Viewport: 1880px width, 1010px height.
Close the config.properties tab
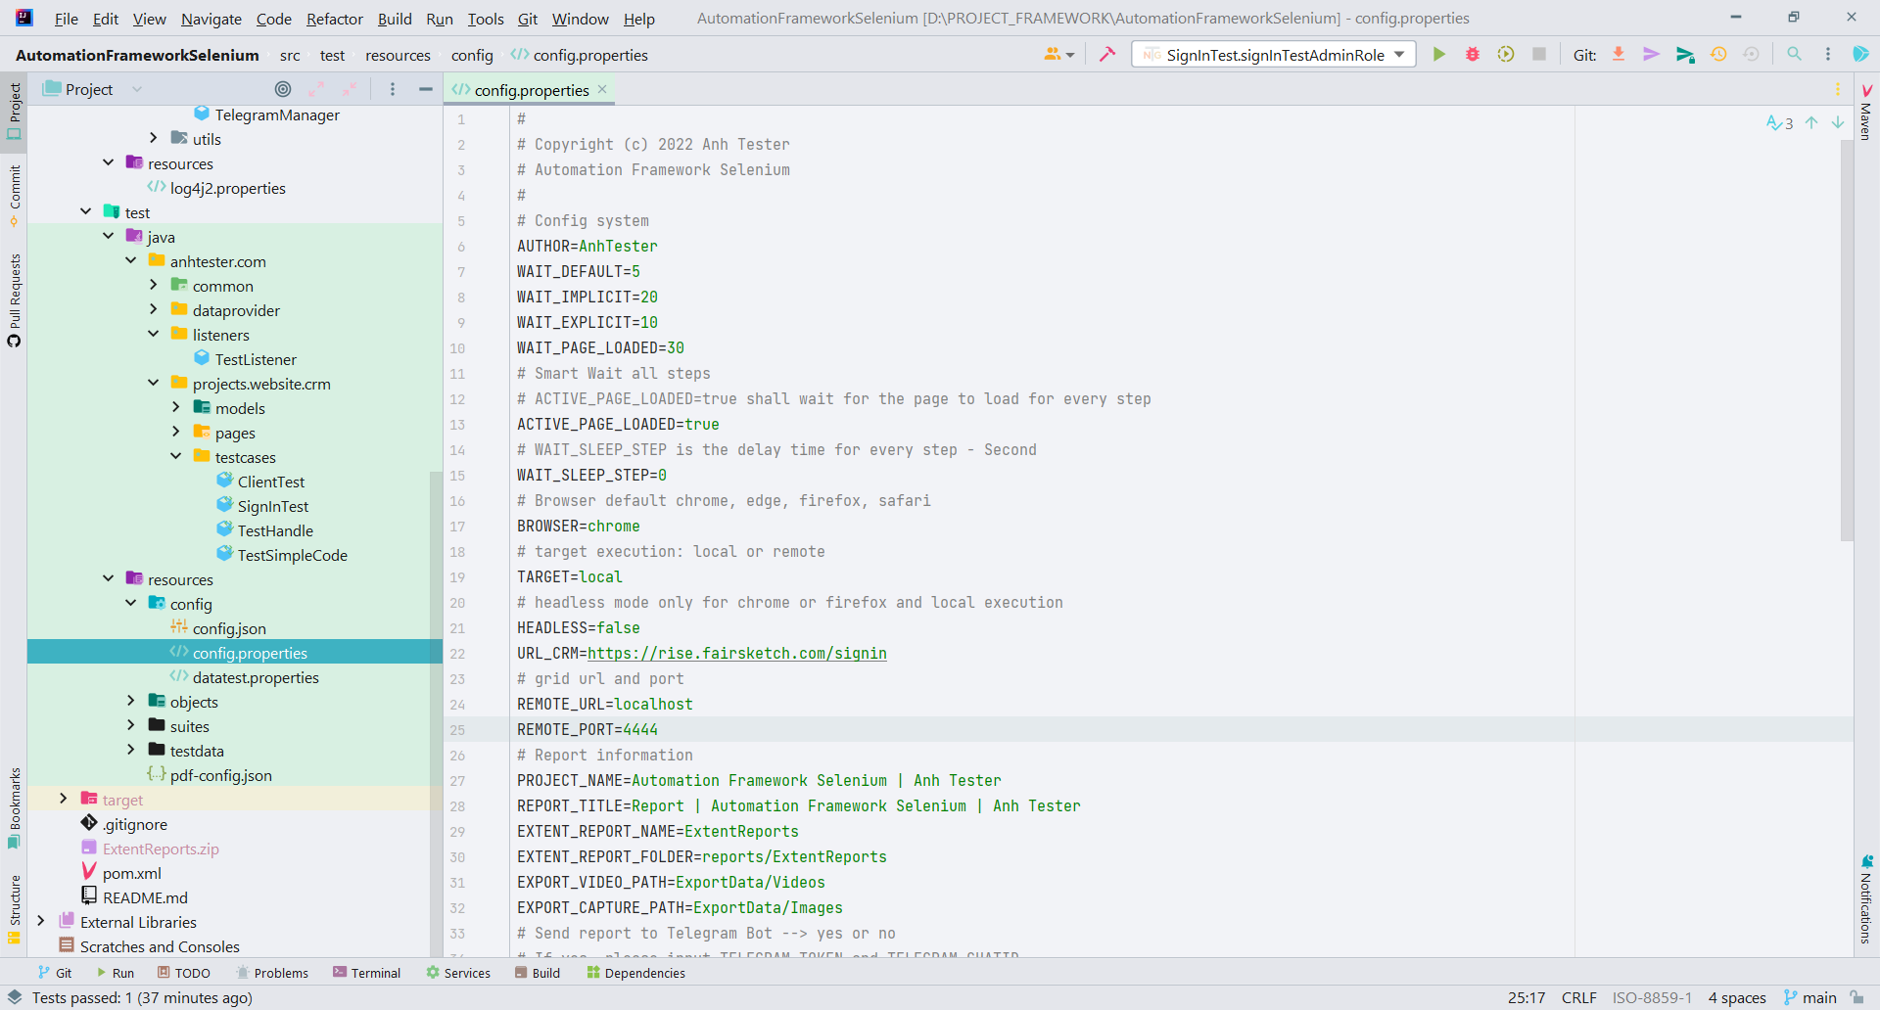point(602,89)
